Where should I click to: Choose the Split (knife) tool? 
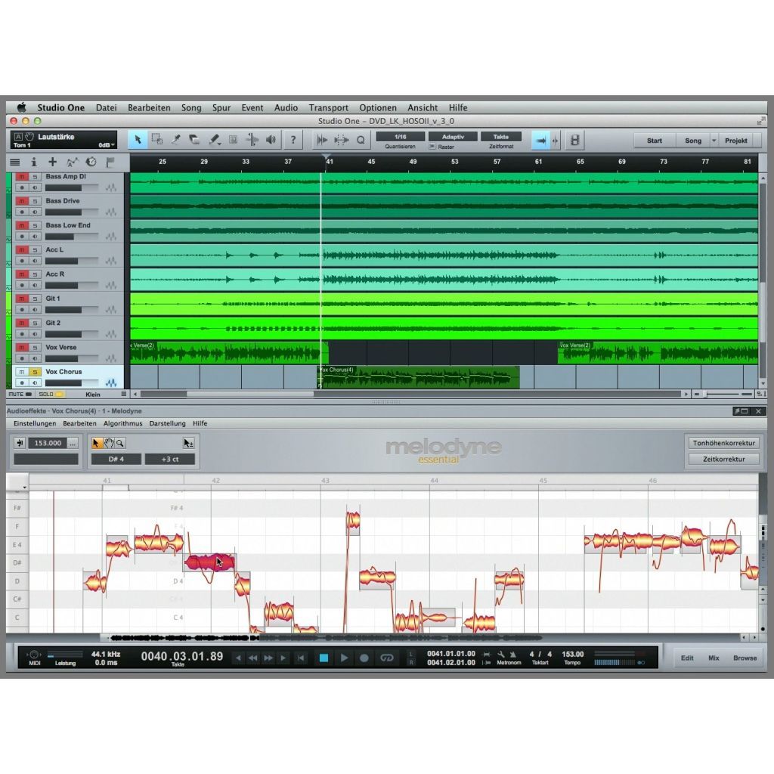pos(175,140)
